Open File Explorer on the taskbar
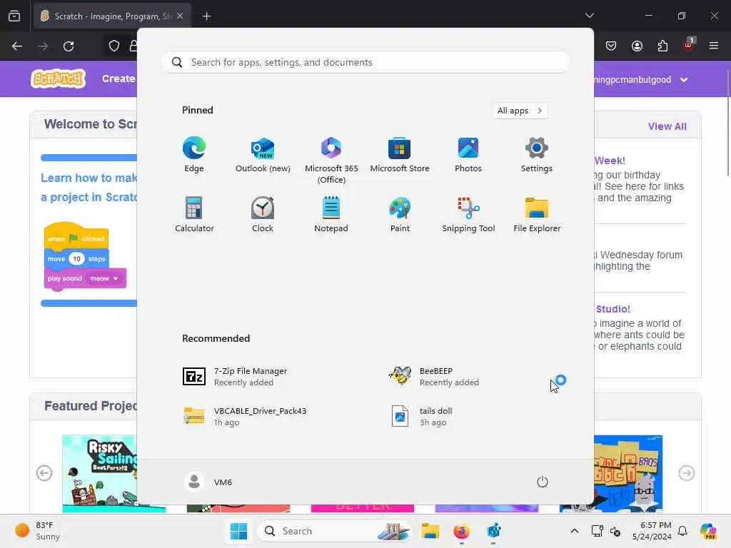 click(430, 531)
